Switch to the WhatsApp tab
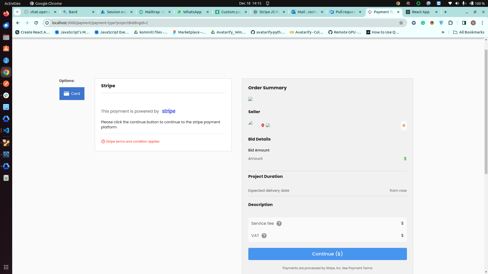This screenshot has height=274, width=488. click(x=192, y=12)
